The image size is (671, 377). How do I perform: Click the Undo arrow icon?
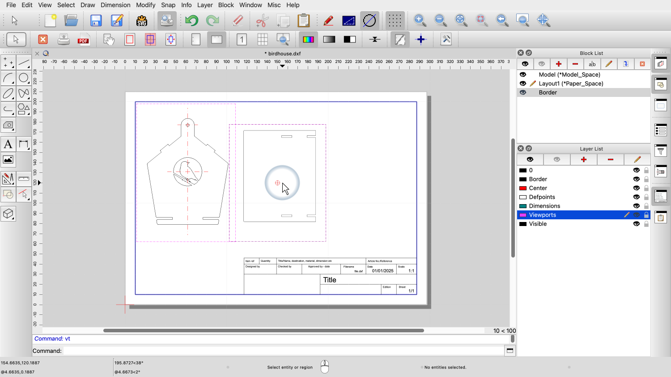(x=191, y=21)
